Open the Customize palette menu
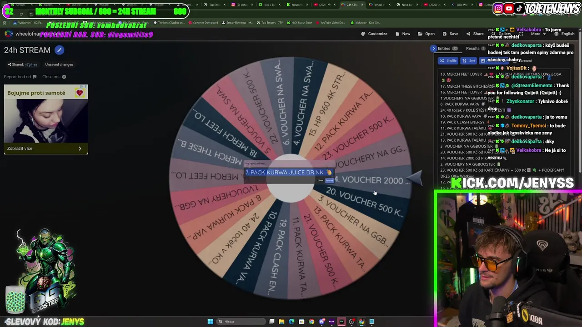 pyautogui.click(x=374, y=34)
